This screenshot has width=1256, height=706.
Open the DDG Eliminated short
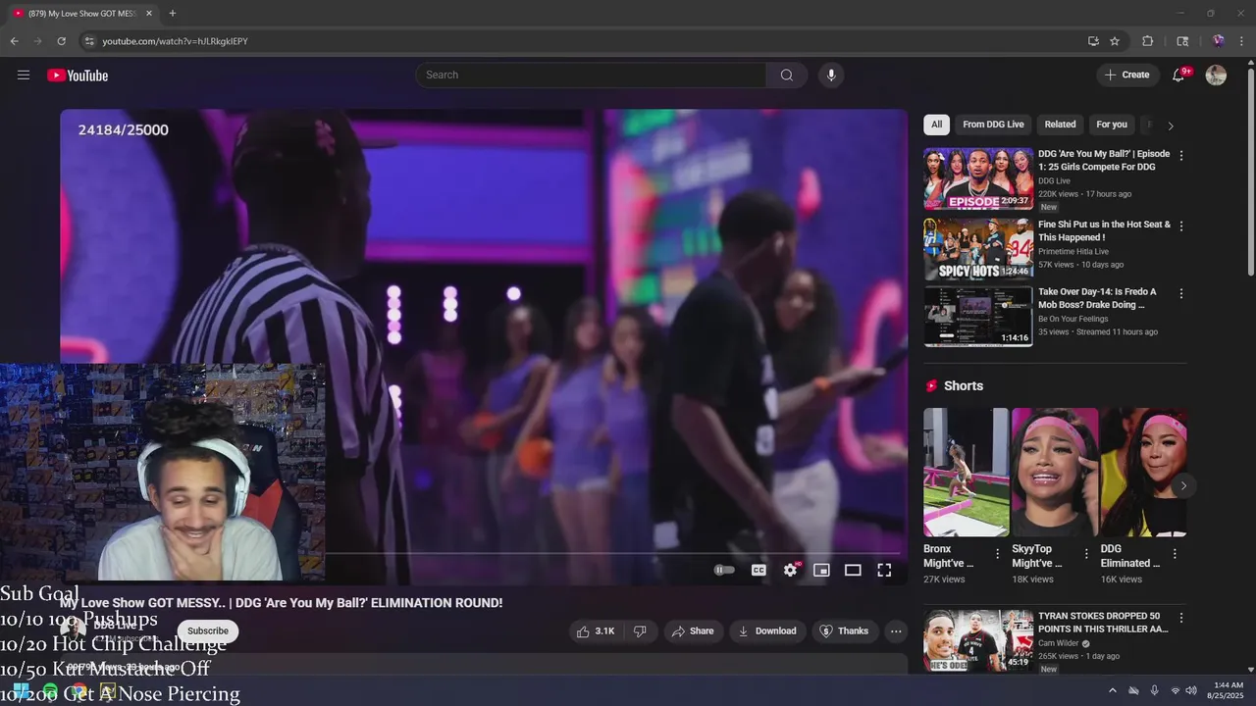coord(1143,472)
